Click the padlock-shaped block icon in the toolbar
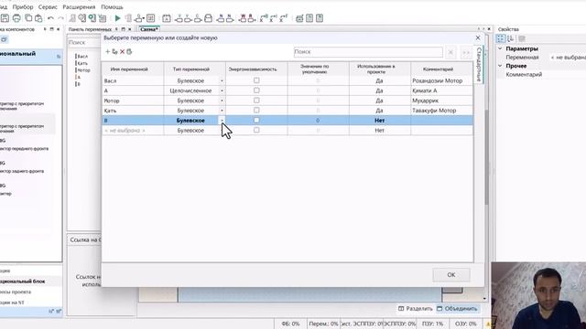586x329 pixels. [208, 18]
